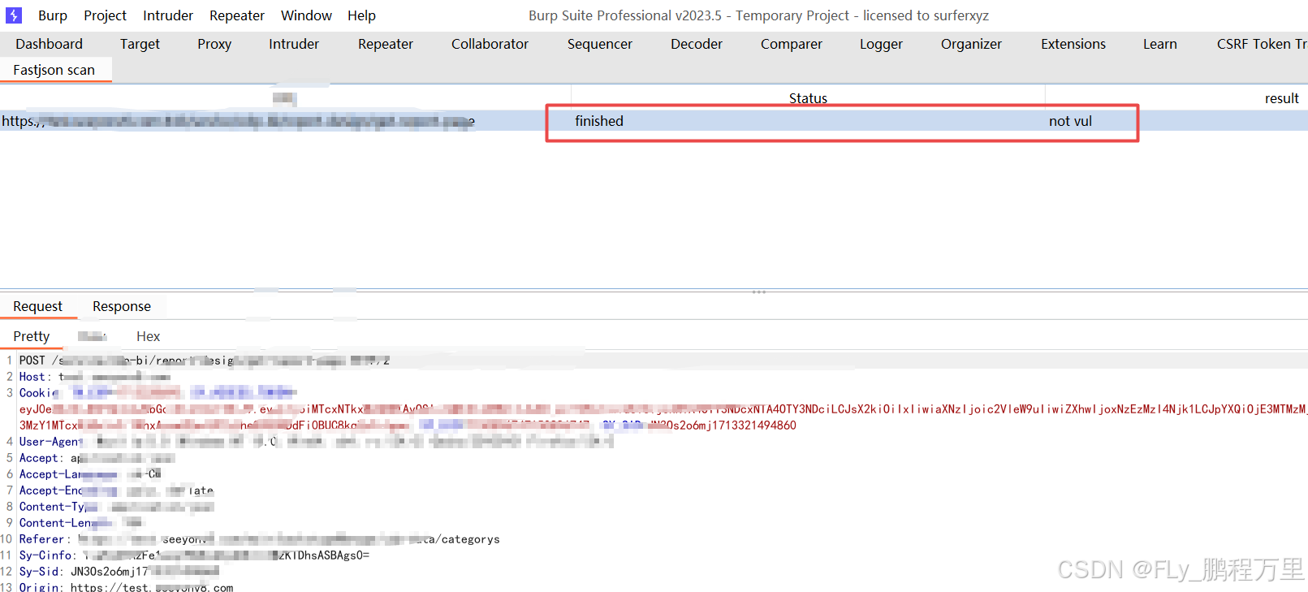Select the scanned https URL row

click(x=654, y=121)
